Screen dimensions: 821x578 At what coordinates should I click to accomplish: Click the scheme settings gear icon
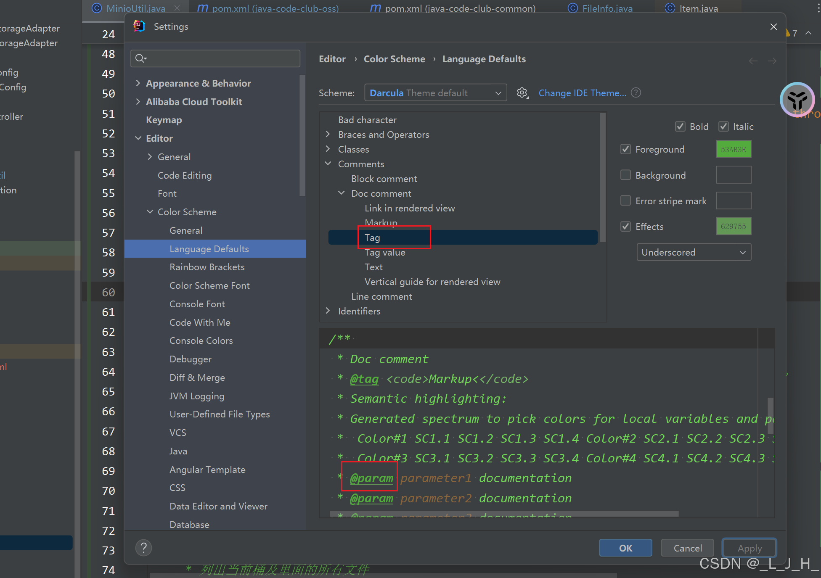tap(522, 93)
